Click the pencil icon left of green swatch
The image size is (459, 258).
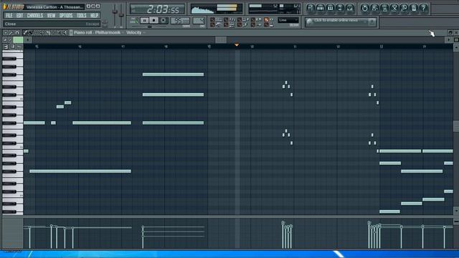[10, 40]
